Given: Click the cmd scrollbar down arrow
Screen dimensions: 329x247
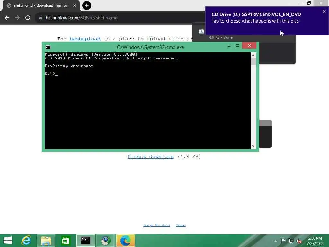Looking at the screenshot, I should click(253, 146).
